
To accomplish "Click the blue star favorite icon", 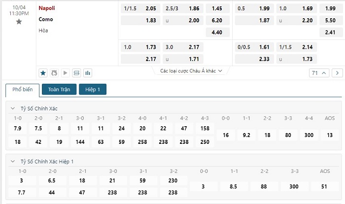I will pos(43,73).
